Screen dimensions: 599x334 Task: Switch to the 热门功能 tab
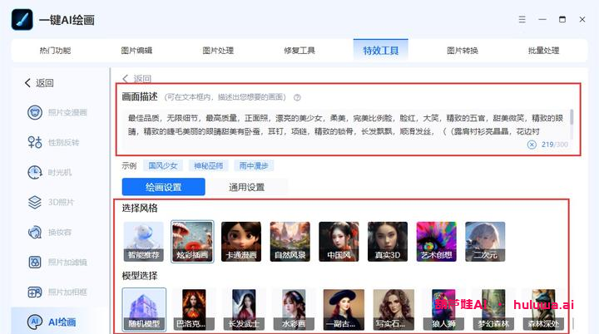click(56, 51)
